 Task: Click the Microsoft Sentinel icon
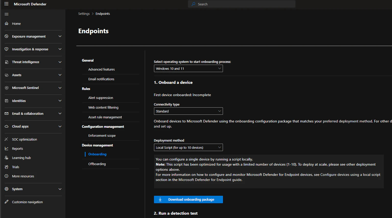tap(7, 88)
